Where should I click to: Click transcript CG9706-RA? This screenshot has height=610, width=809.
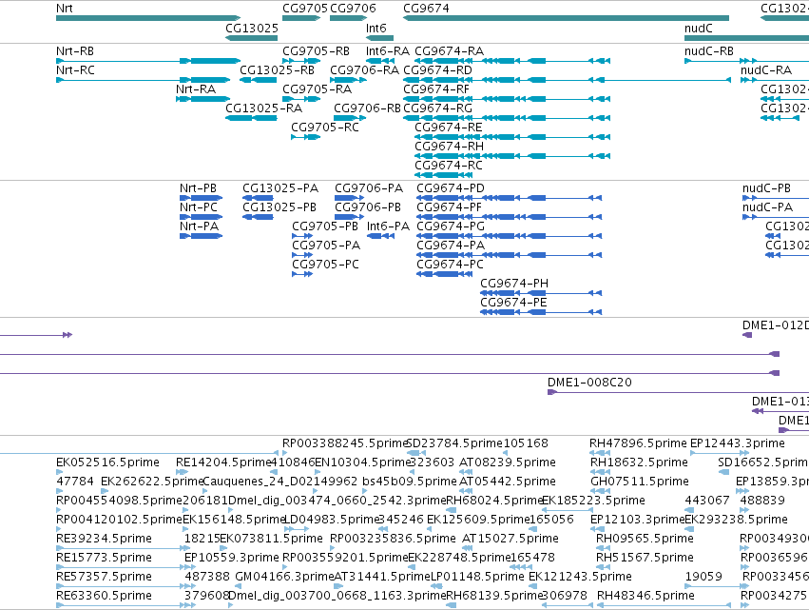[348, 80]
